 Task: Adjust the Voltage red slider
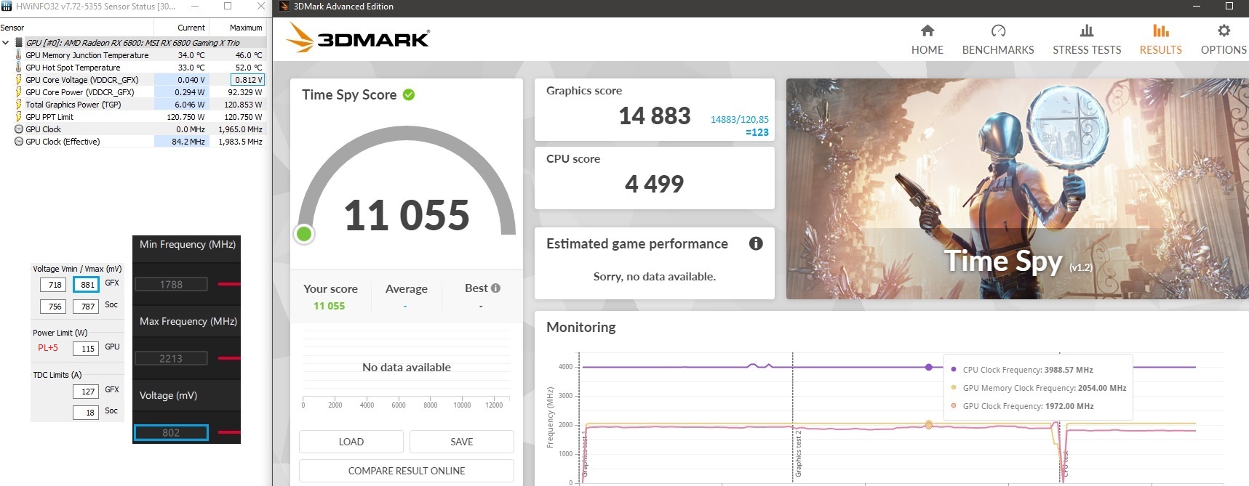point(229,432)
